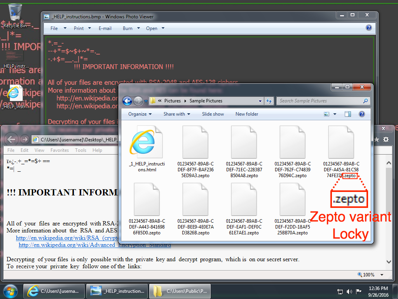This screenshot has height=299, width=398.
Task: Open the views options dropdown arrow
Action: point(335,114)
